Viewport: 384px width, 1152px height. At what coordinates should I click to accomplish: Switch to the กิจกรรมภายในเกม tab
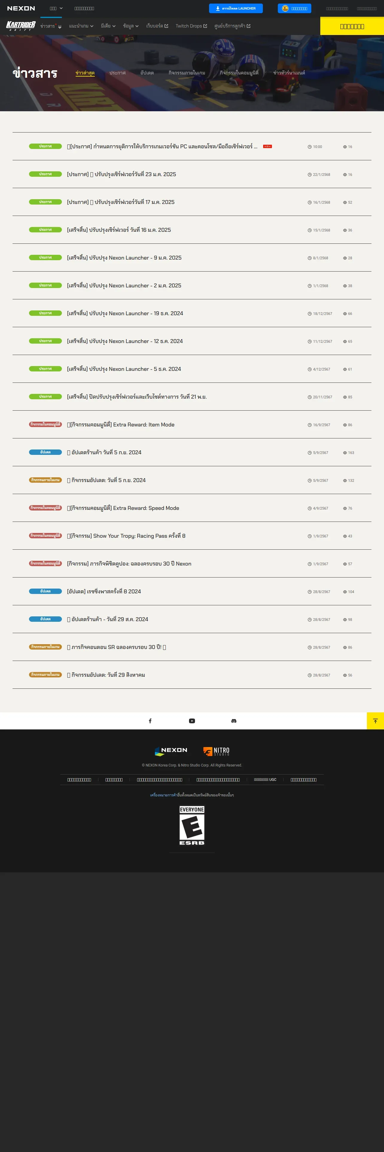[187, 73]
